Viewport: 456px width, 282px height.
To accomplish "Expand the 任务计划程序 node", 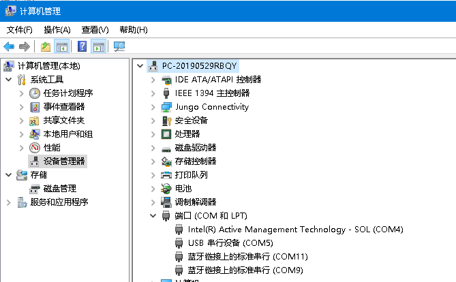I will pyautogui.click(x=22, y=93).
